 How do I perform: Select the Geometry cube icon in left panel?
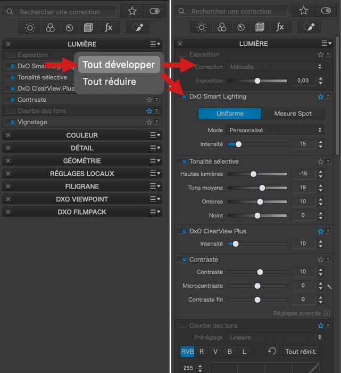click(x=88, y=28)
